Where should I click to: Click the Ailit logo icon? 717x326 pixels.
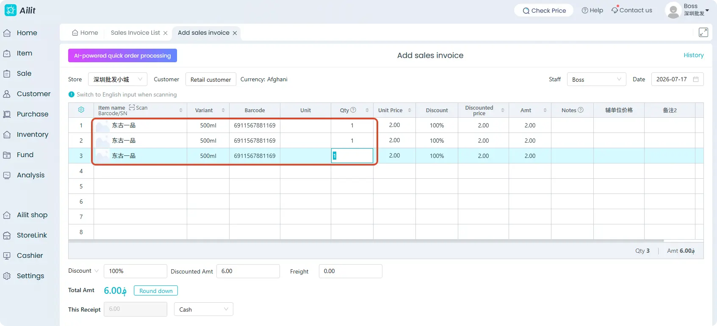click(x=10, y=10)
